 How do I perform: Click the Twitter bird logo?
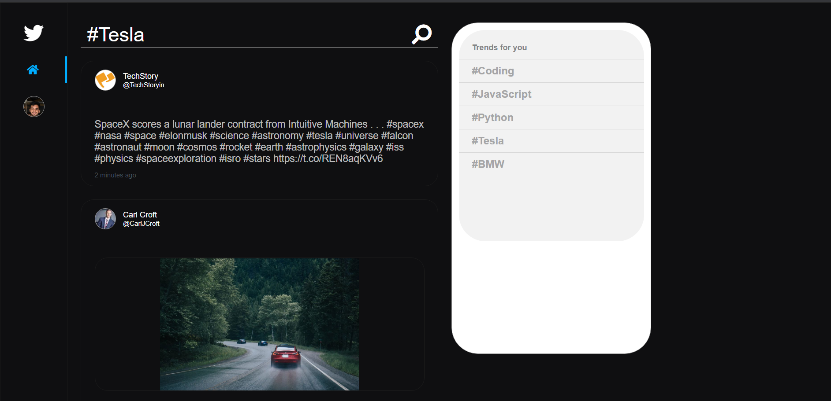click(x=34, y=32)
